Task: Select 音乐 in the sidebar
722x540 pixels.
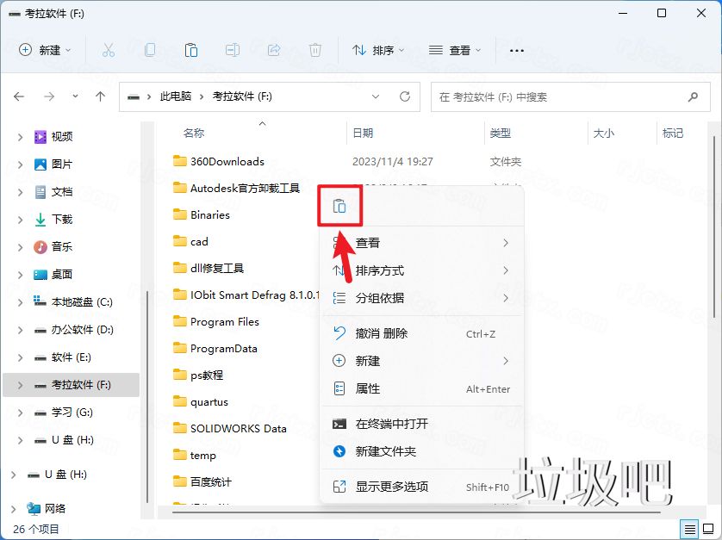Action: (x=61, y=247)
